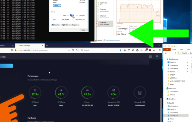This screenshot has width=192, height=122.
Task: Close the UniFi - Settings tab
Action: 42,45
